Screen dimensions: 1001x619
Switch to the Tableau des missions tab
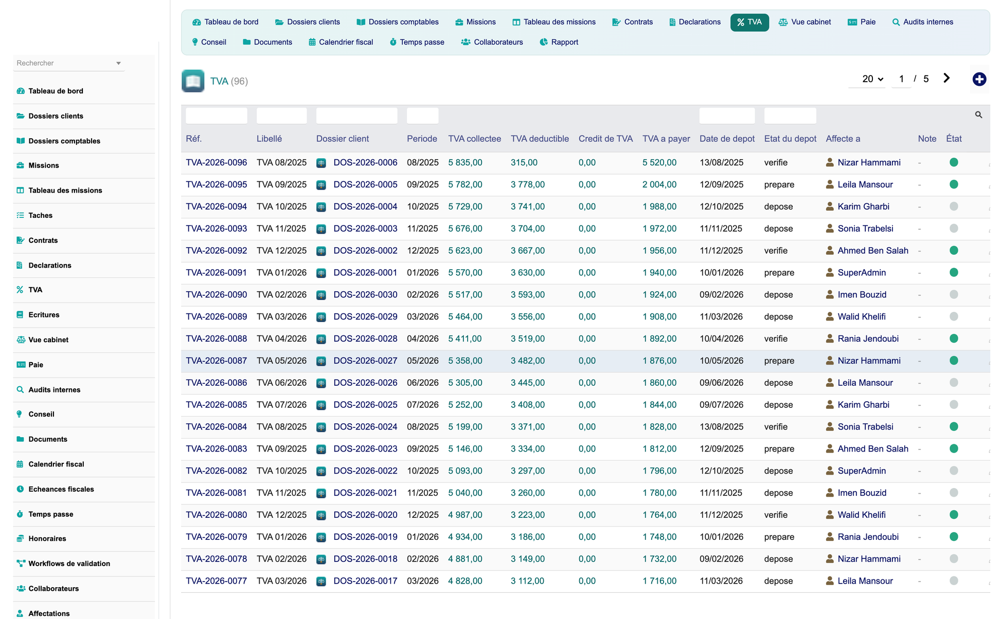click(x=554, y=22)
